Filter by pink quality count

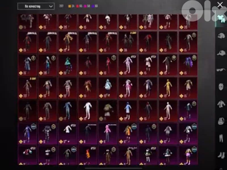point(87,6)
